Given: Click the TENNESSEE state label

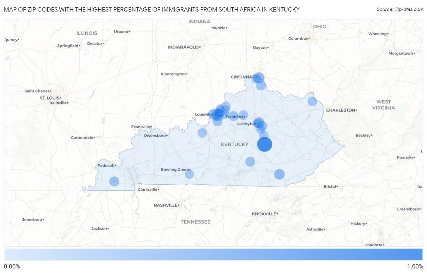Looking at the screenshot, I should [196, 222].
